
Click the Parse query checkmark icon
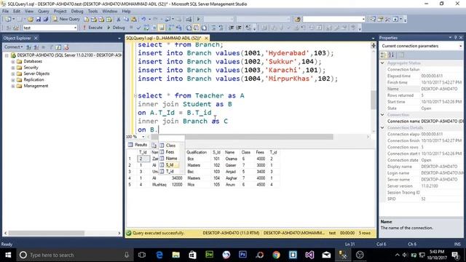(x=138, y=28)
